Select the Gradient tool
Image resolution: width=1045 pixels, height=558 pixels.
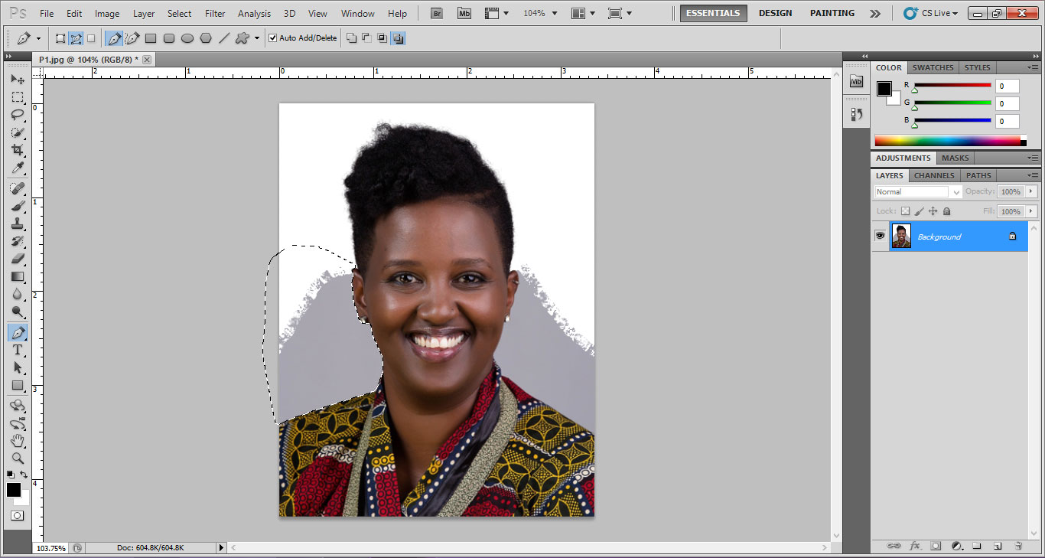pyautogui.click(x=18, y=276)
